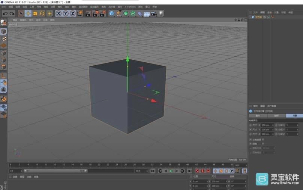Select Polygons mode icon
303x190 pixels.
(3, 67)
